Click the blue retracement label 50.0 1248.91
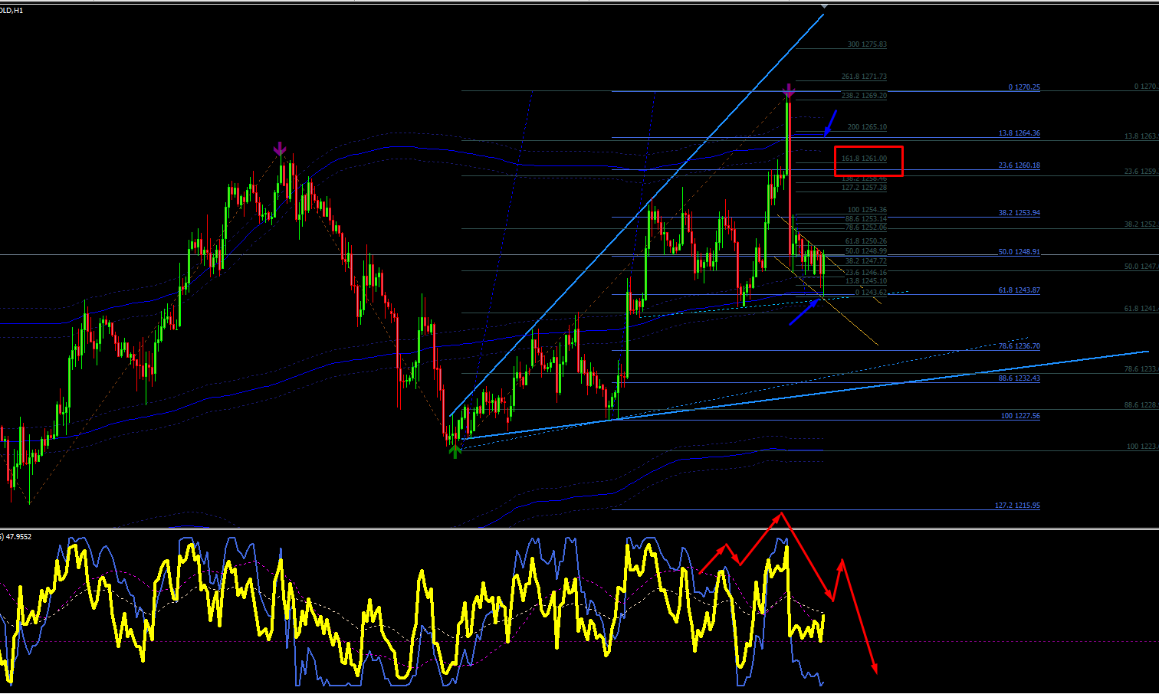 1019,252
